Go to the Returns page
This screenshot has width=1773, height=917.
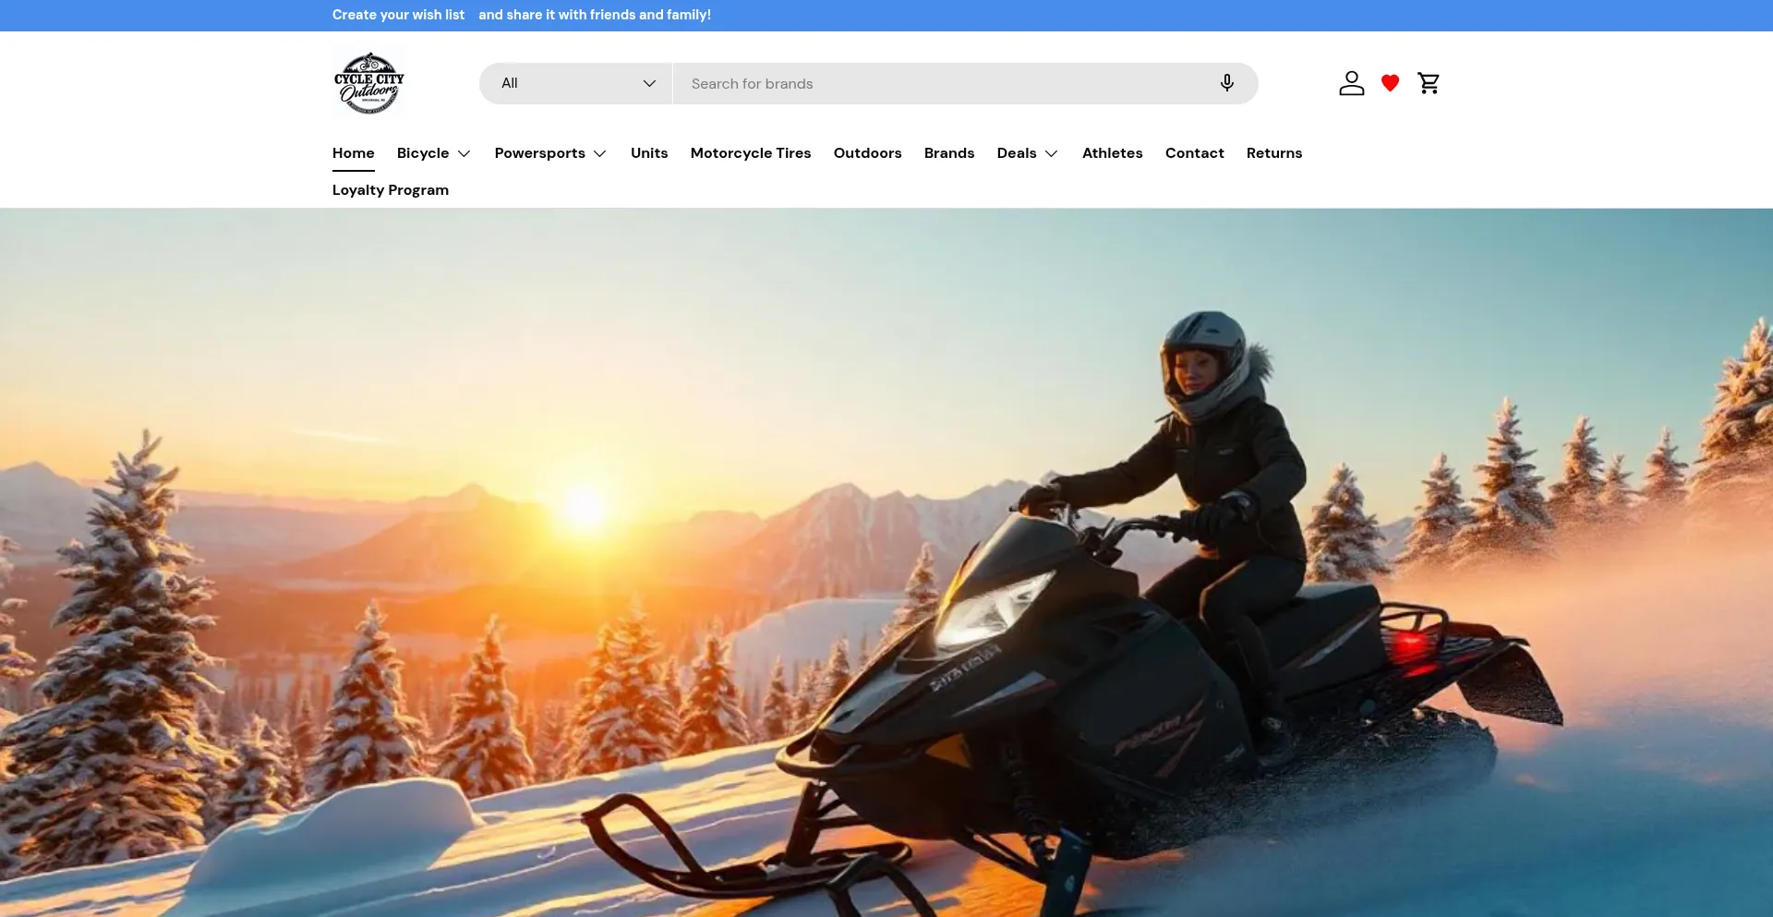[1273, 153]
